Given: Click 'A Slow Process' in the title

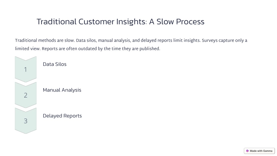Looking at the screenshot, I should coord(177,22).
